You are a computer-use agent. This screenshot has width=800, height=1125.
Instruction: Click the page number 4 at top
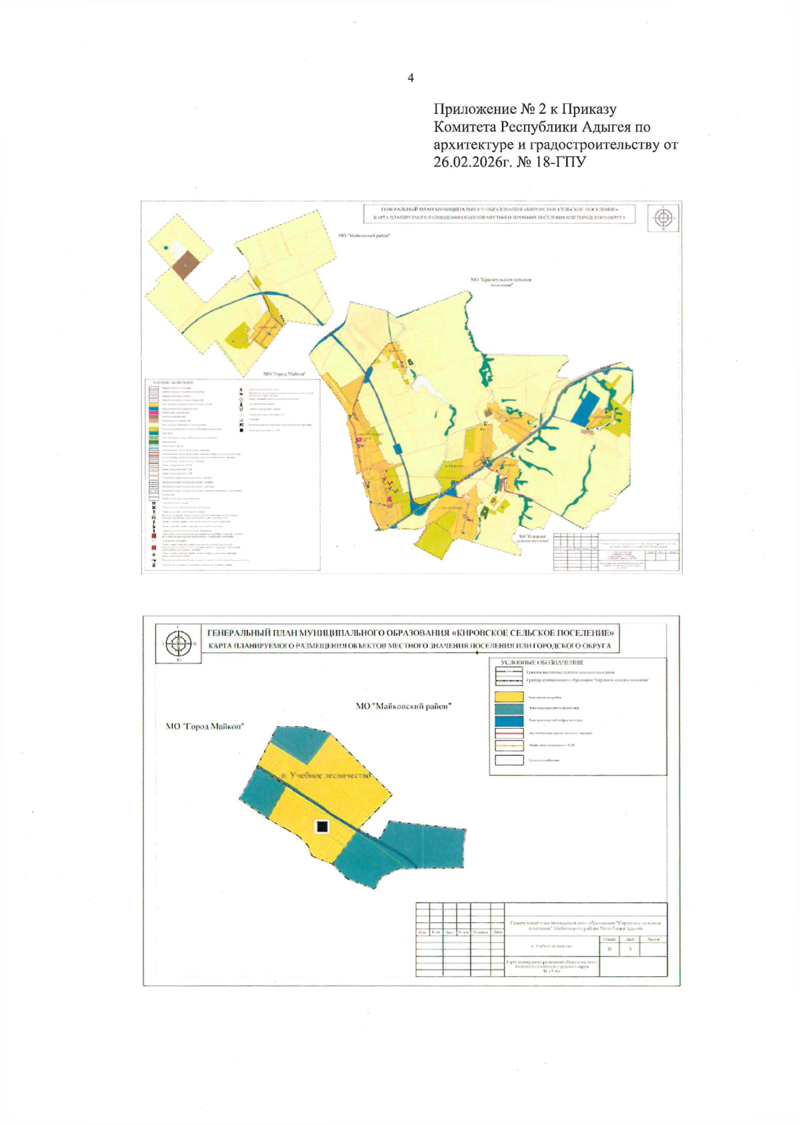click(x=411, y=78)
